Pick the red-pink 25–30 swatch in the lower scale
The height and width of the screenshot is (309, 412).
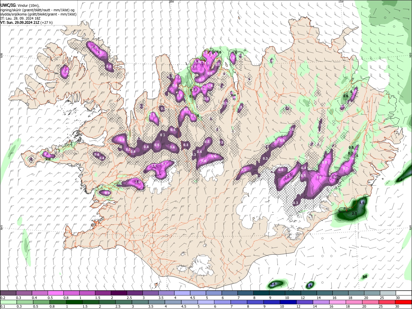click(x=387, y=302)
